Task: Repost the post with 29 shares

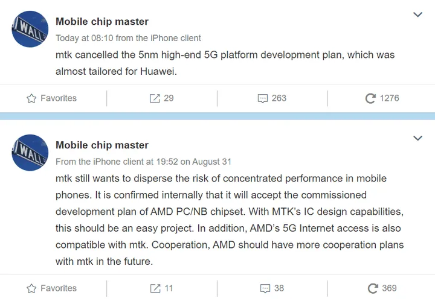Action: 161,98
